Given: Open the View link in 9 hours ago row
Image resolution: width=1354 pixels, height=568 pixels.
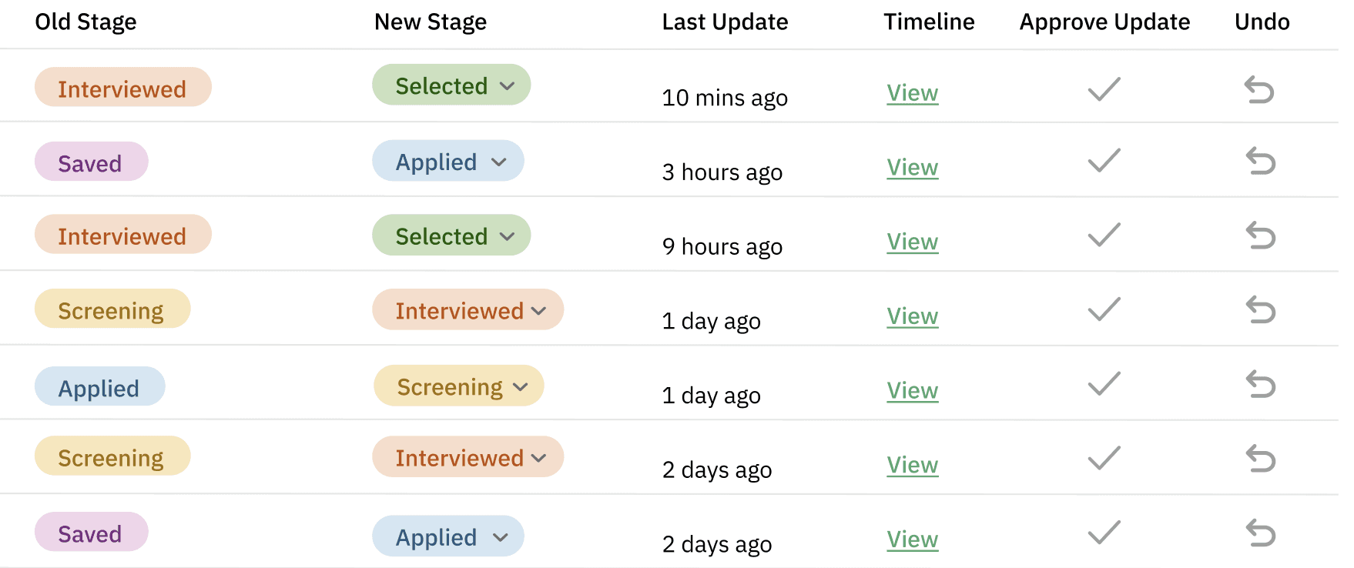Looking at the screenshot, I should (912, 242).
